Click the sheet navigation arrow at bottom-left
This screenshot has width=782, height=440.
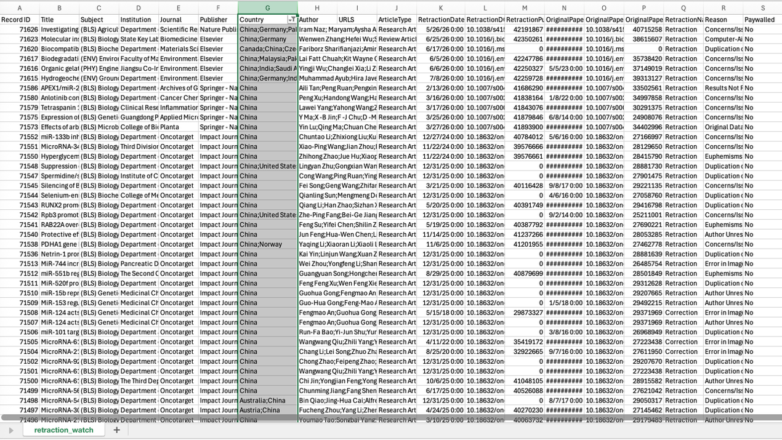coord(10,430)
